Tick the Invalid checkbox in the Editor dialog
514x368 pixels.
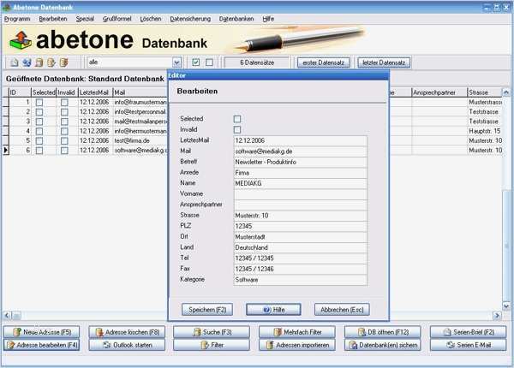coord(237,129)
